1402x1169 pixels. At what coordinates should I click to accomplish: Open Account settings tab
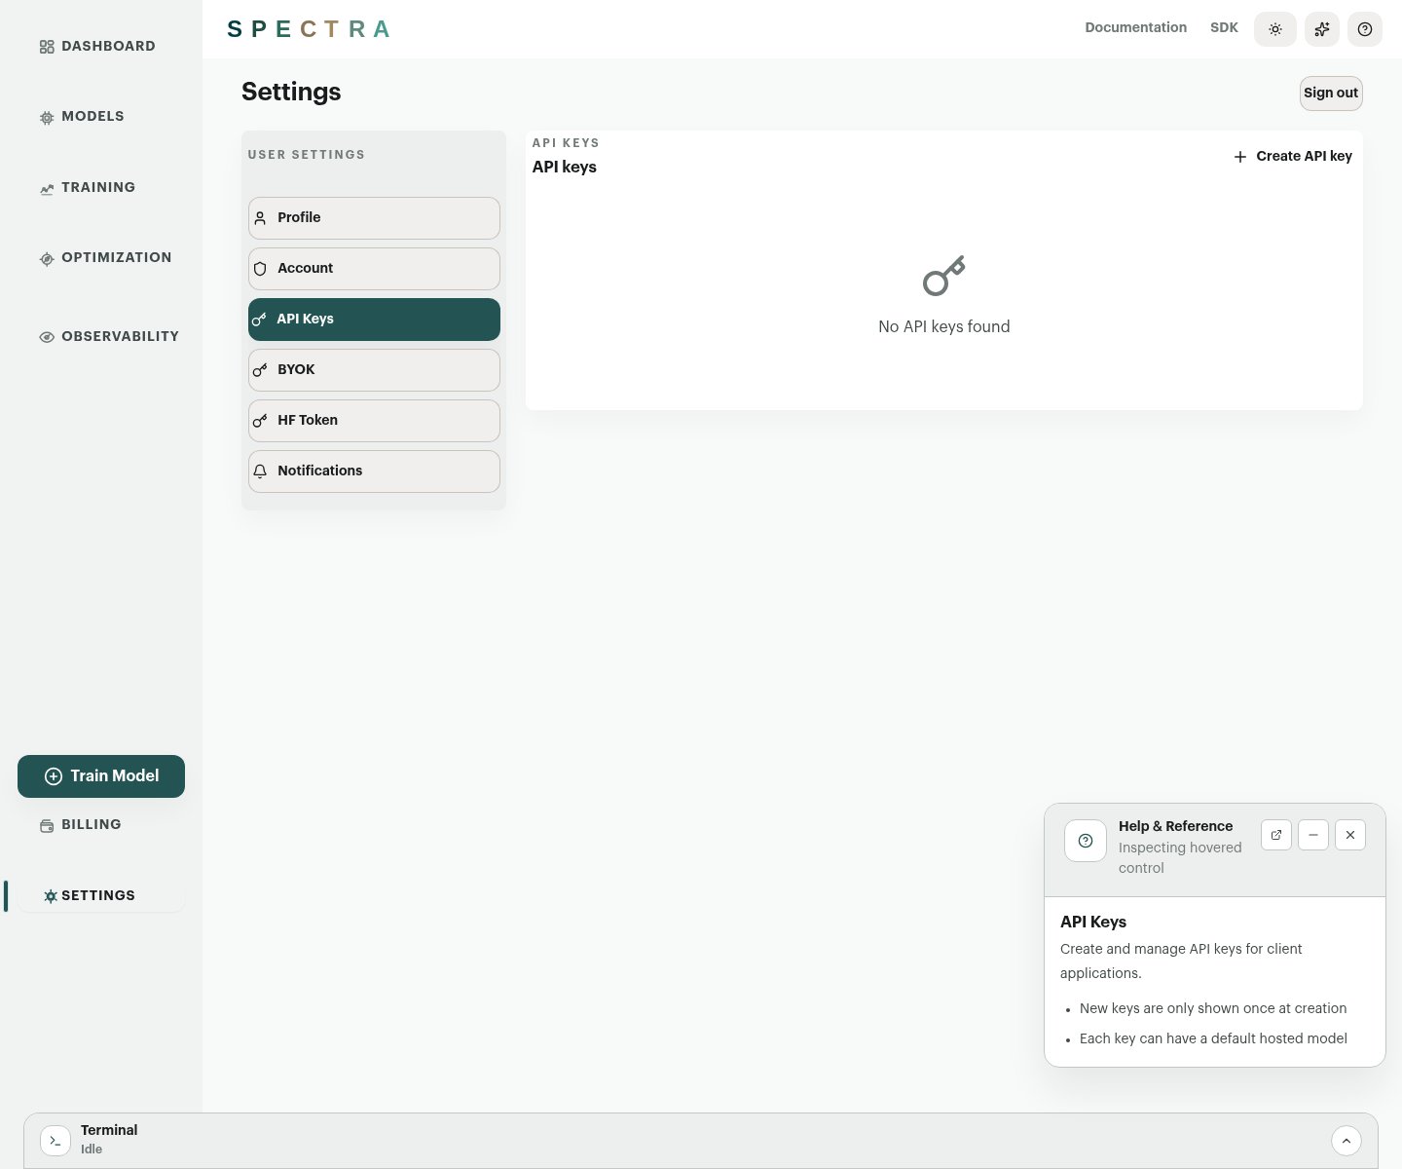[374, 269]
